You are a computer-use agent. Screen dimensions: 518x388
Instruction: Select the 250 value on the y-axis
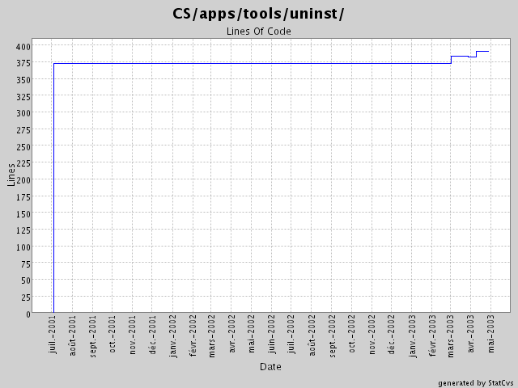pos(23,147)
